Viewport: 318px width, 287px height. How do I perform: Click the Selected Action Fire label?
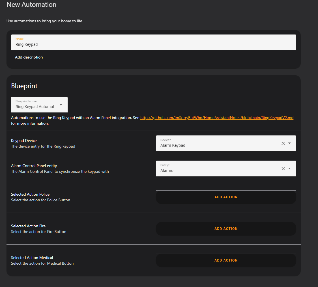tap(28, 226)
